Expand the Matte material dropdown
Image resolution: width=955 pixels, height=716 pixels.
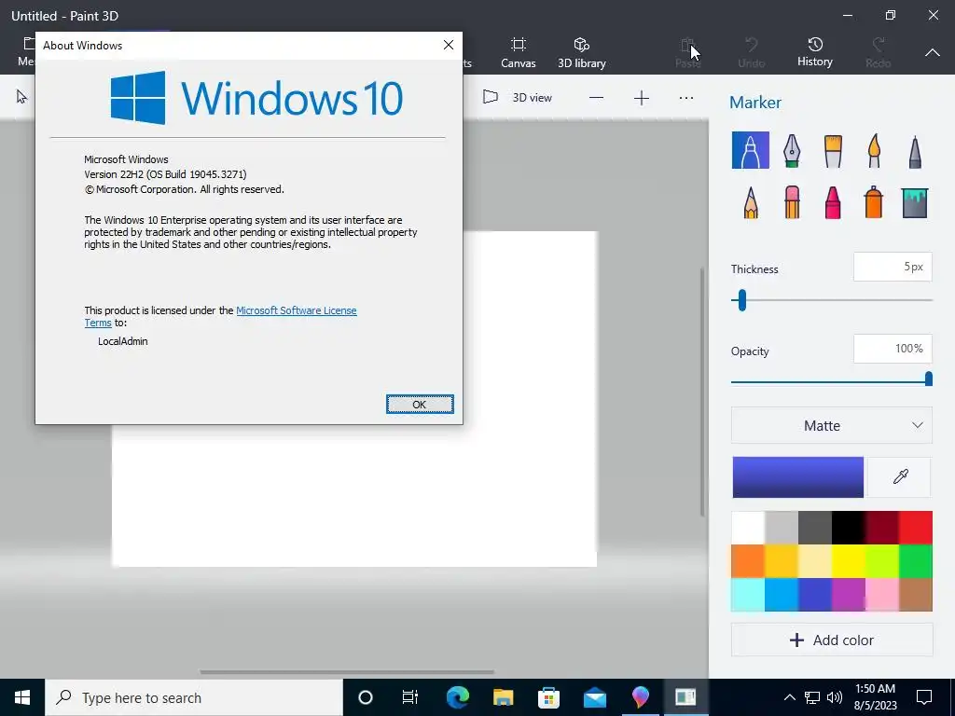(x=831, y=425)
